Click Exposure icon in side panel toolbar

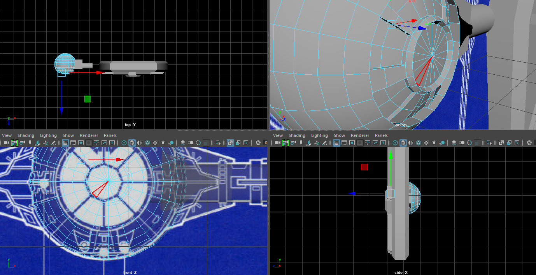coord(529,143)
